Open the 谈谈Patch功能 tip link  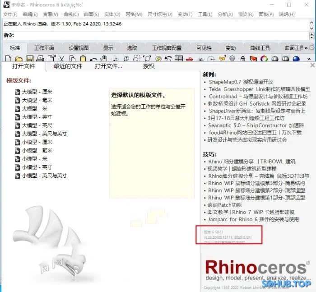point(227,205)
